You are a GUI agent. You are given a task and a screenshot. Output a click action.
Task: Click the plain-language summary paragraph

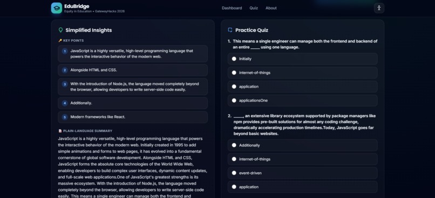click(x=133, y=167)
